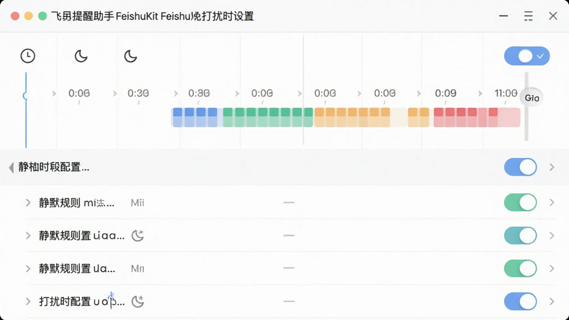Toggle the master switch with the checkmark

pyautogui.click(x=527, y=56)
